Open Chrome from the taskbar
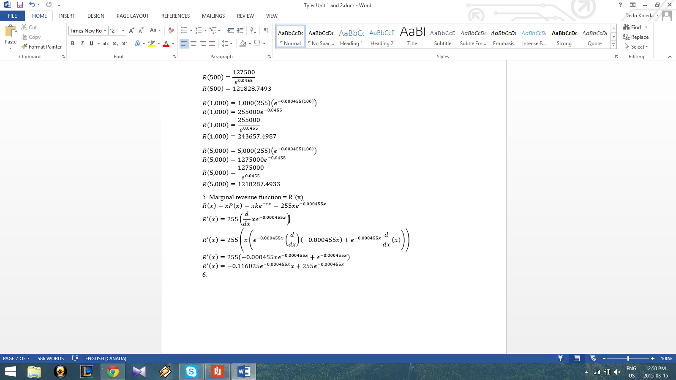 pyautogui.click(x=113, y=372)
